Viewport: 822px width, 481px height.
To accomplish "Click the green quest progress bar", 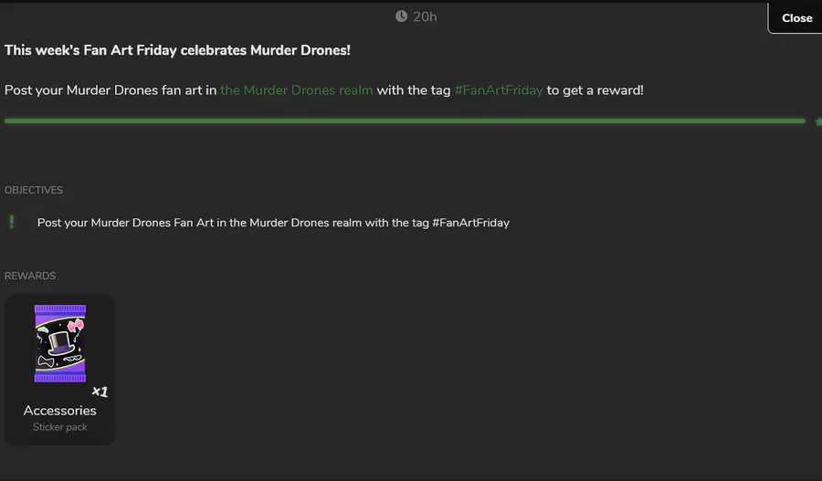I will [405, 121].
